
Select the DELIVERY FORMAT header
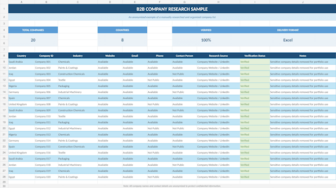288,30
